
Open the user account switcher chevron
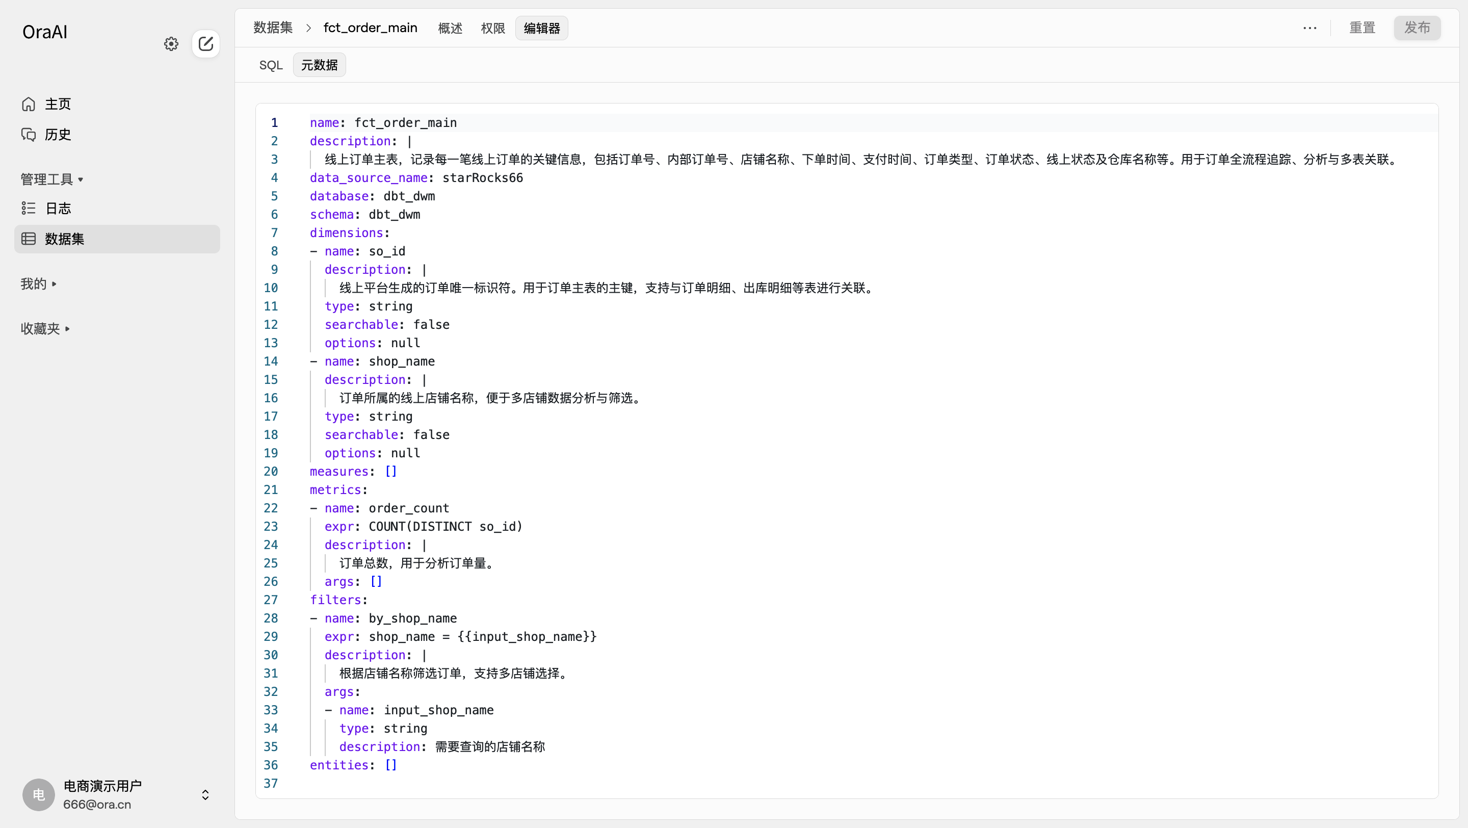tap(205, 794)
